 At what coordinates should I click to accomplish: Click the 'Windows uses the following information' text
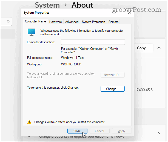82,32
